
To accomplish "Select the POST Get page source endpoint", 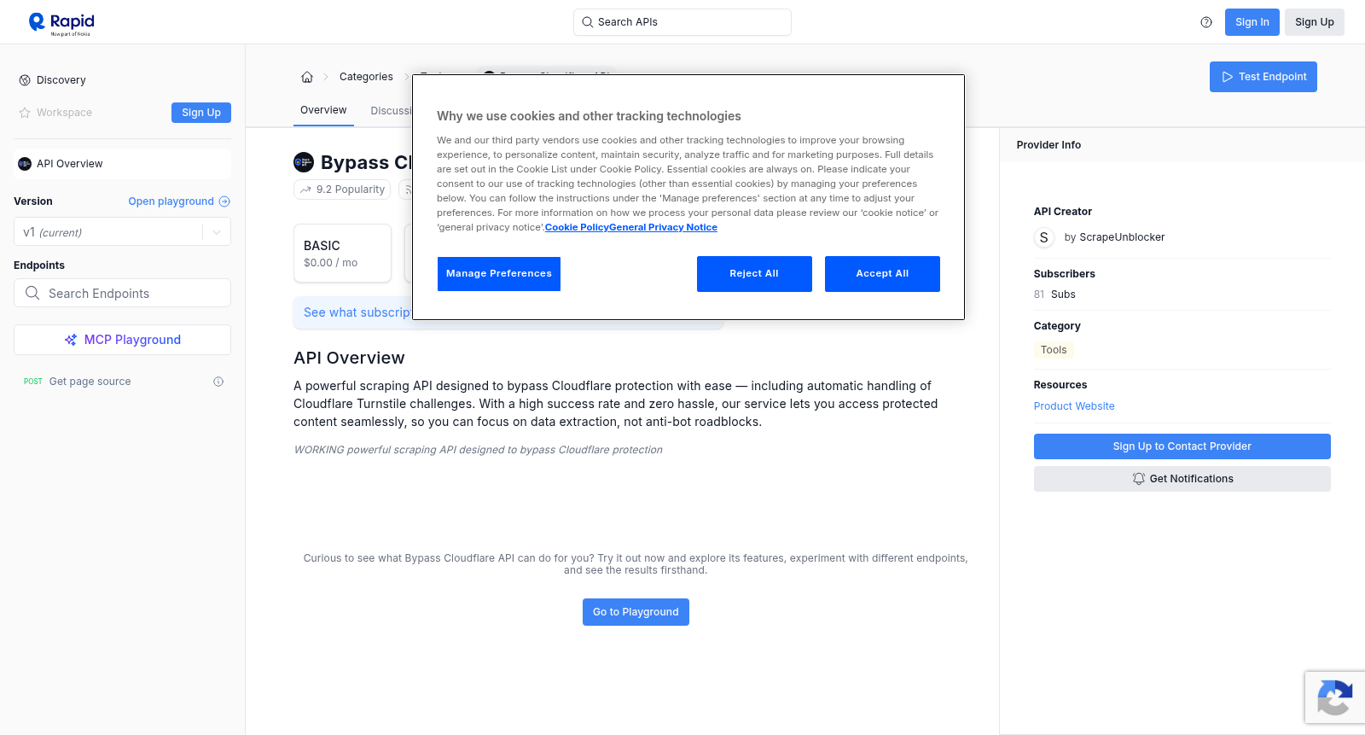I will (122, 382).
